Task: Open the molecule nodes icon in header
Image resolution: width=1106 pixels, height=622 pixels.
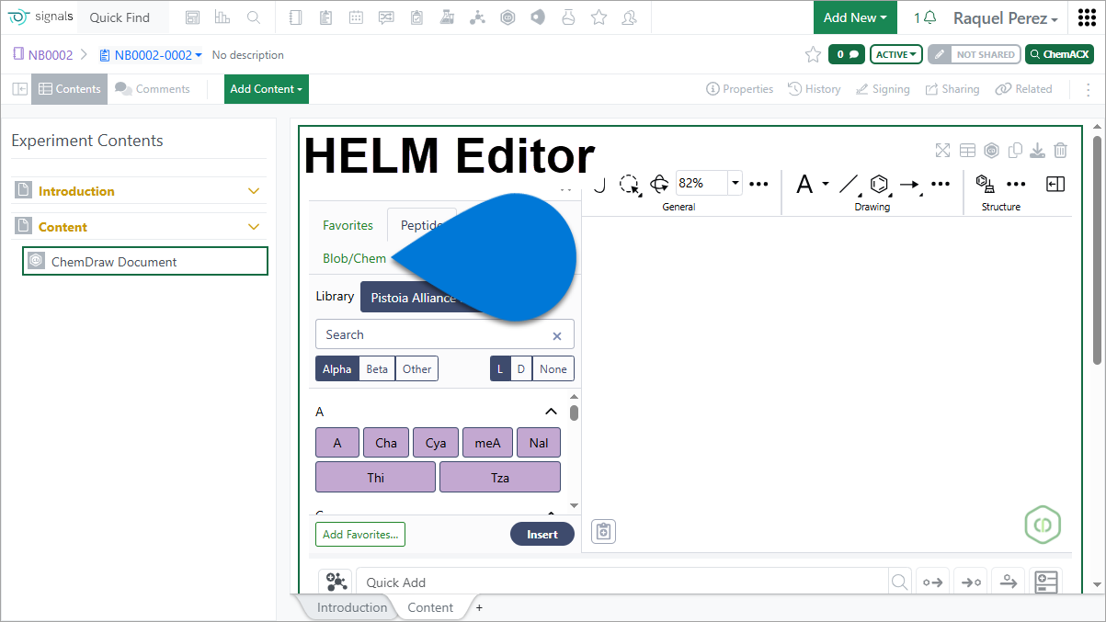Action: point(477,17)
